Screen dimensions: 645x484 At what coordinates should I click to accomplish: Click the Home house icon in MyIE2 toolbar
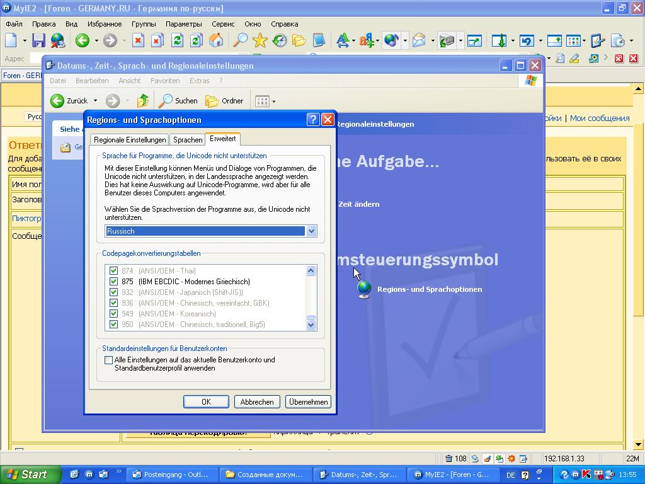pos(216,40)
